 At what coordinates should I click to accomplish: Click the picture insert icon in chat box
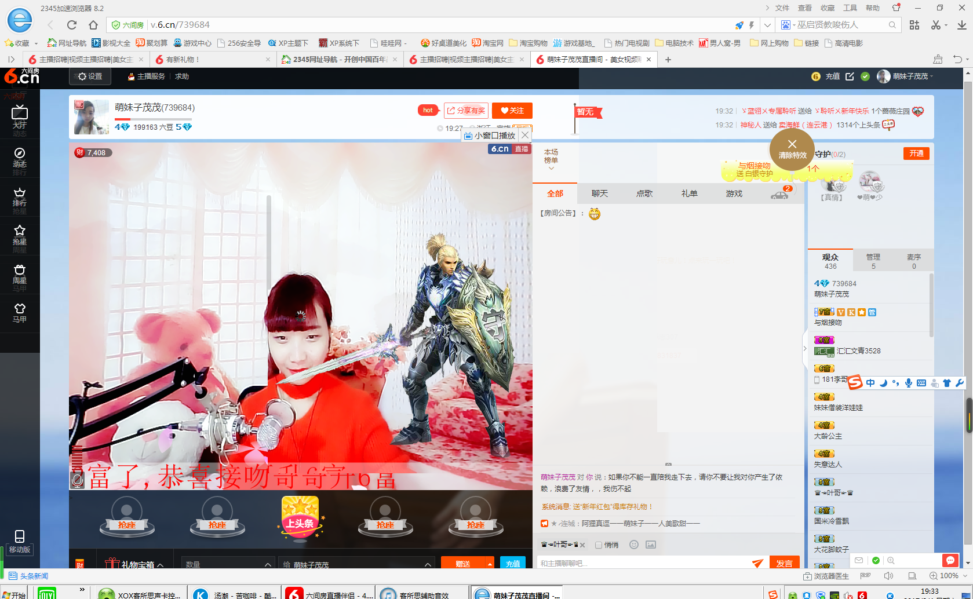(x=651, y=545)
